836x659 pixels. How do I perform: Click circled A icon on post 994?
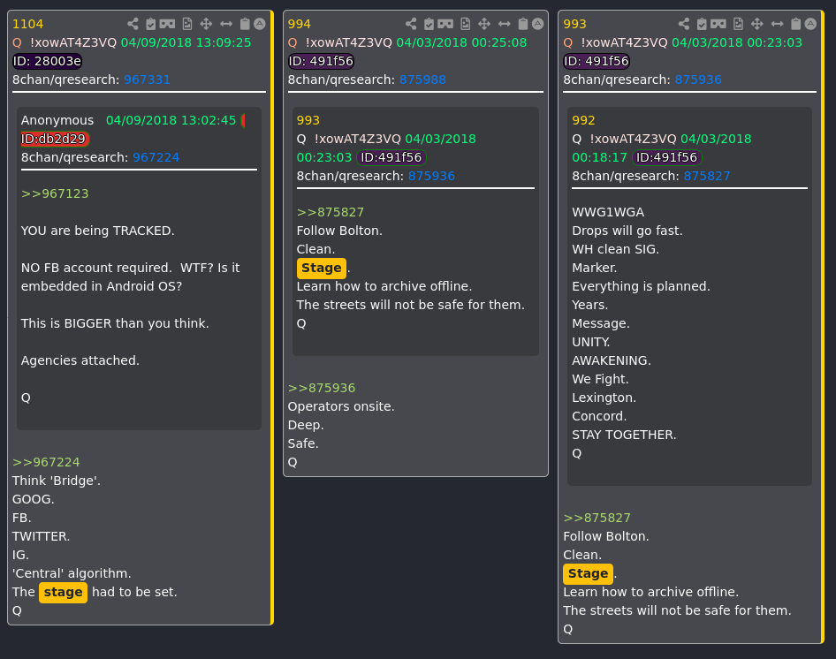coord(538,24)
